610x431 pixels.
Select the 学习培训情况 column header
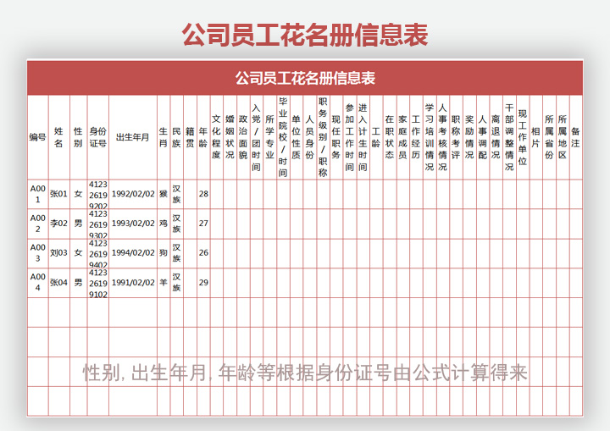point(430,137)
